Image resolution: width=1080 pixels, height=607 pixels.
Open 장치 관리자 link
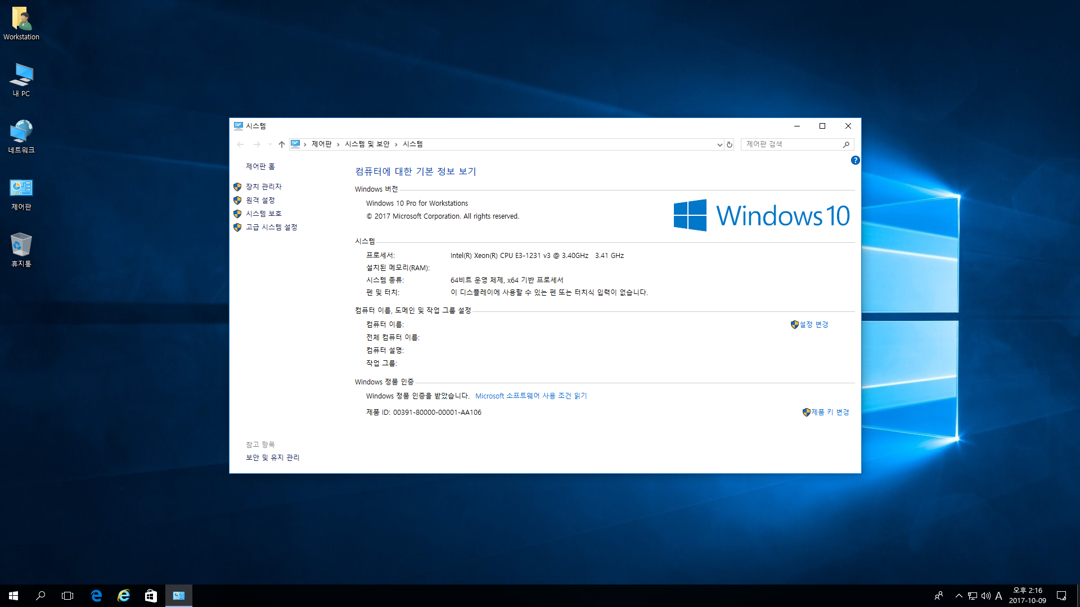264,187
